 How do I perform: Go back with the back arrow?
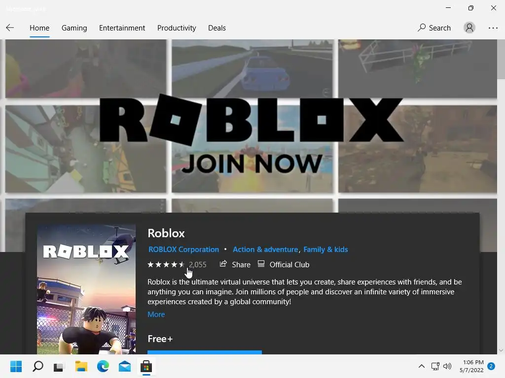pos(10,28)
